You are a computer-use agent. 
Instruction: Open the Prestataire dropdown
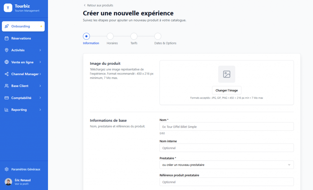click(x=226, y=165)
